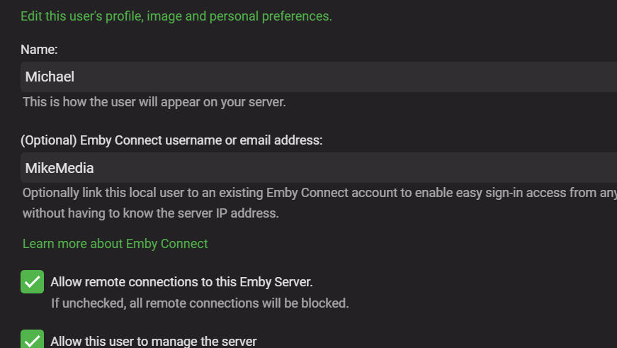Click the "Allow this user to manage the server" label
Screen dimensions: 617x348
pos(153,341)
